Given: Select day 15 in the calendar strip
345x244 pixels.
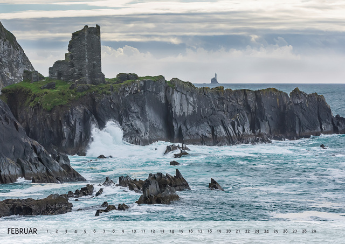Looking at the screenshot, I should (x=181, y=231).
